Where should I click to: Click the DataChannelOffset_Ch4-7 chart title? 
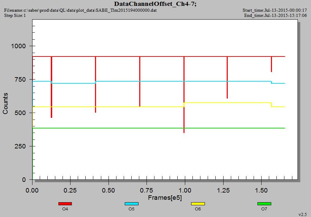[x=155, y=4]
